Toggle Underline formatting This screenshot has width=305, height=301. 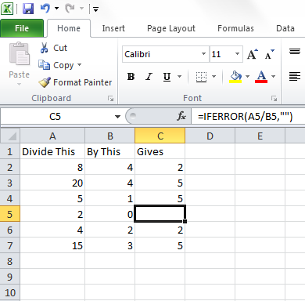click(x=167, y=77)
